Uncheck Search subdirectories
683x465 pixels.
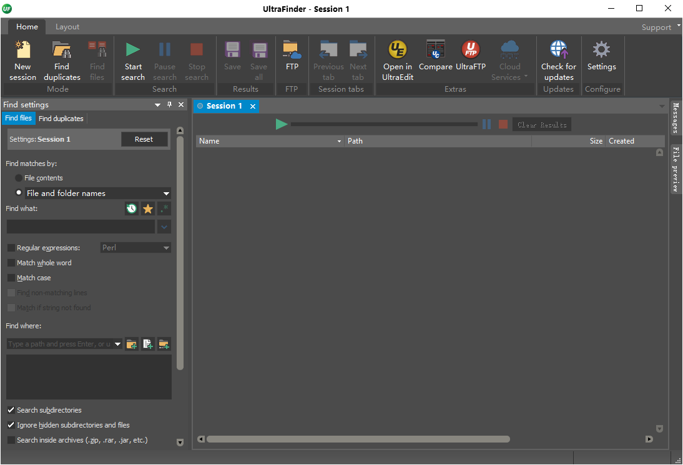pos(11,410)
